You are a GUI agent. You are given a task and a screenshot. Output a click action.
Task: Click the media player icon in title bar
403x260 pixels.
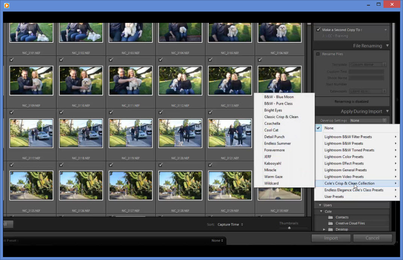tap(7, 5)
